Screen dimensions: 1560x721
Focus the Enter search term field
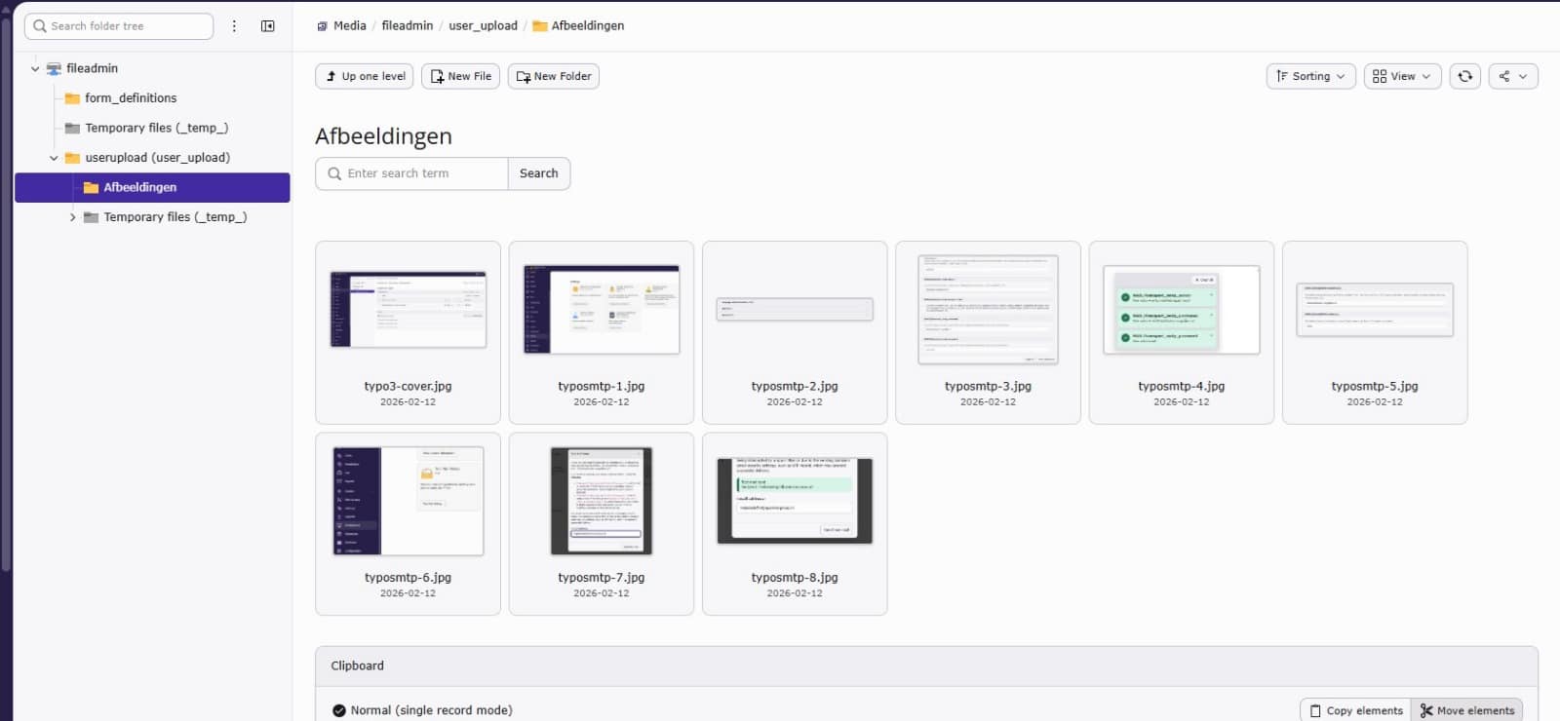tap(411, 173)
